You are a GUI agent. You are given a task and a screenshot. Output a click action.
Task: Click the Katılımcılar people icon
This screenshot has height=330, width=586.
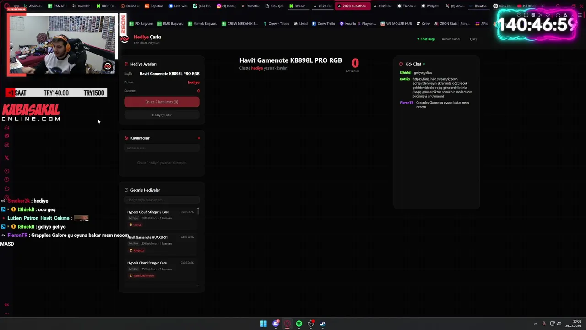[x=126, y=138]
